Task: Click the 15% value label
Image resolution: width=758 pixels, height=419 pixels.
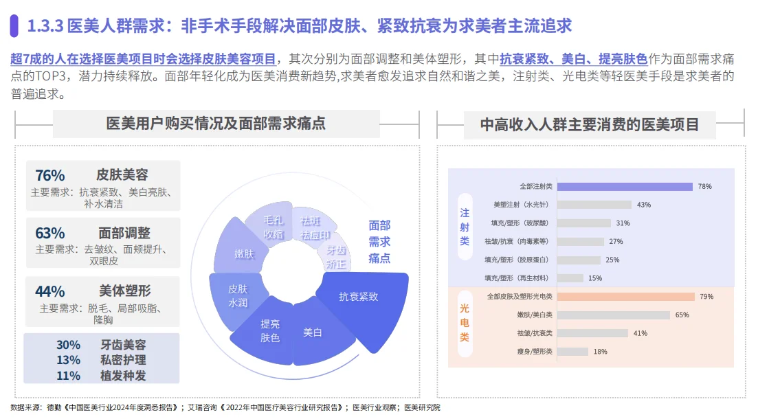Action: pos(595,278)
